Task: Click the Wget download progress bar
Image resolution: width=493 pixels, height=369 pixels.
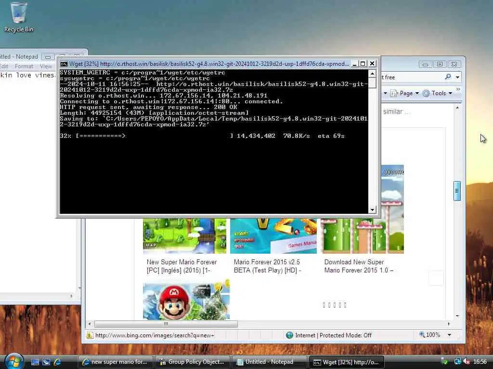Action: click(155, 136)
